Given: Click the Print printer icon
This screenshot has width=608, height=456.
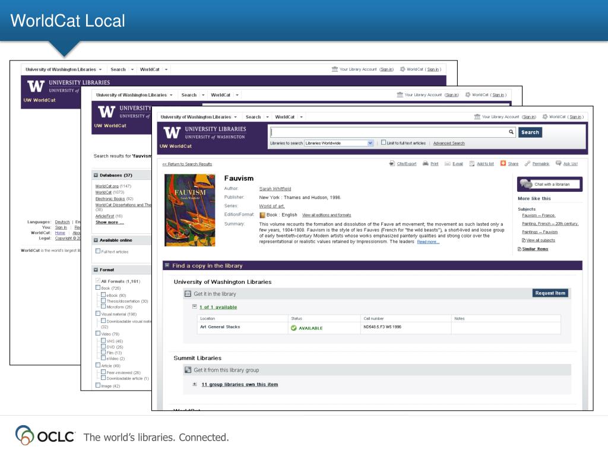Looking at the screenshot, I should pos(425,164).
